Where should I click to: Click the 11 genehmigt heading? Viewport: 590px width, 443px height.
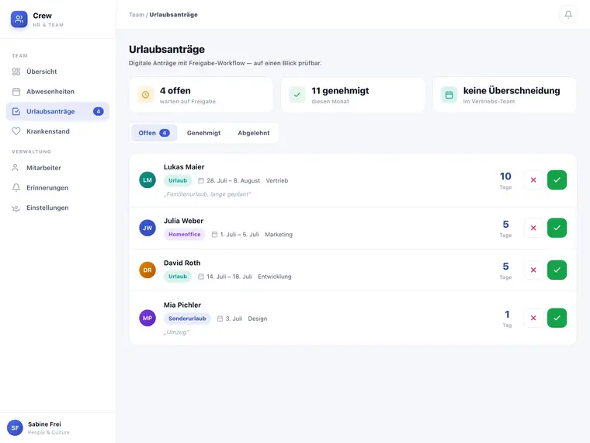tap(340, 91)
